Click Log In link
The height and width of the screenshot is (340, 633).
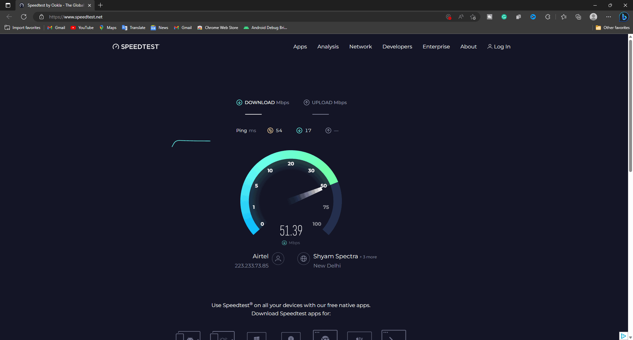499,47
